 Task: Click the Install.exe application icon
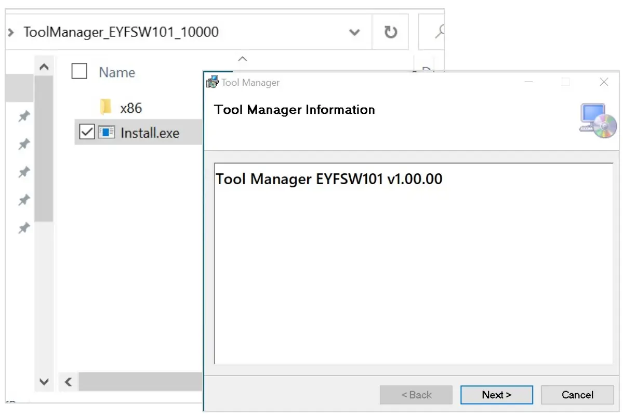coord(107,133)
